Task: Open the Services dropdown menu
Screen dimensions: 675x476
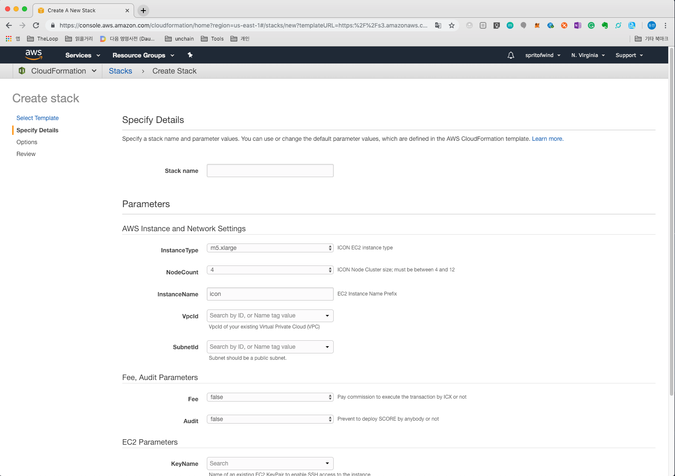Action: tap(82, 55)
